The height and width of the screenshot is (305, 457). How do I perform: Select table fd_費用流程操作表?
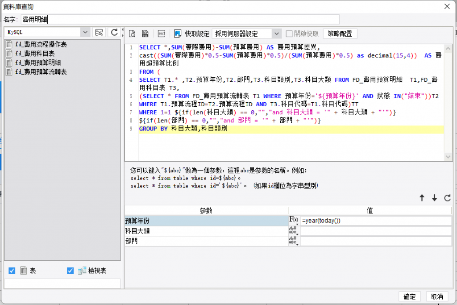click(41, 44)
